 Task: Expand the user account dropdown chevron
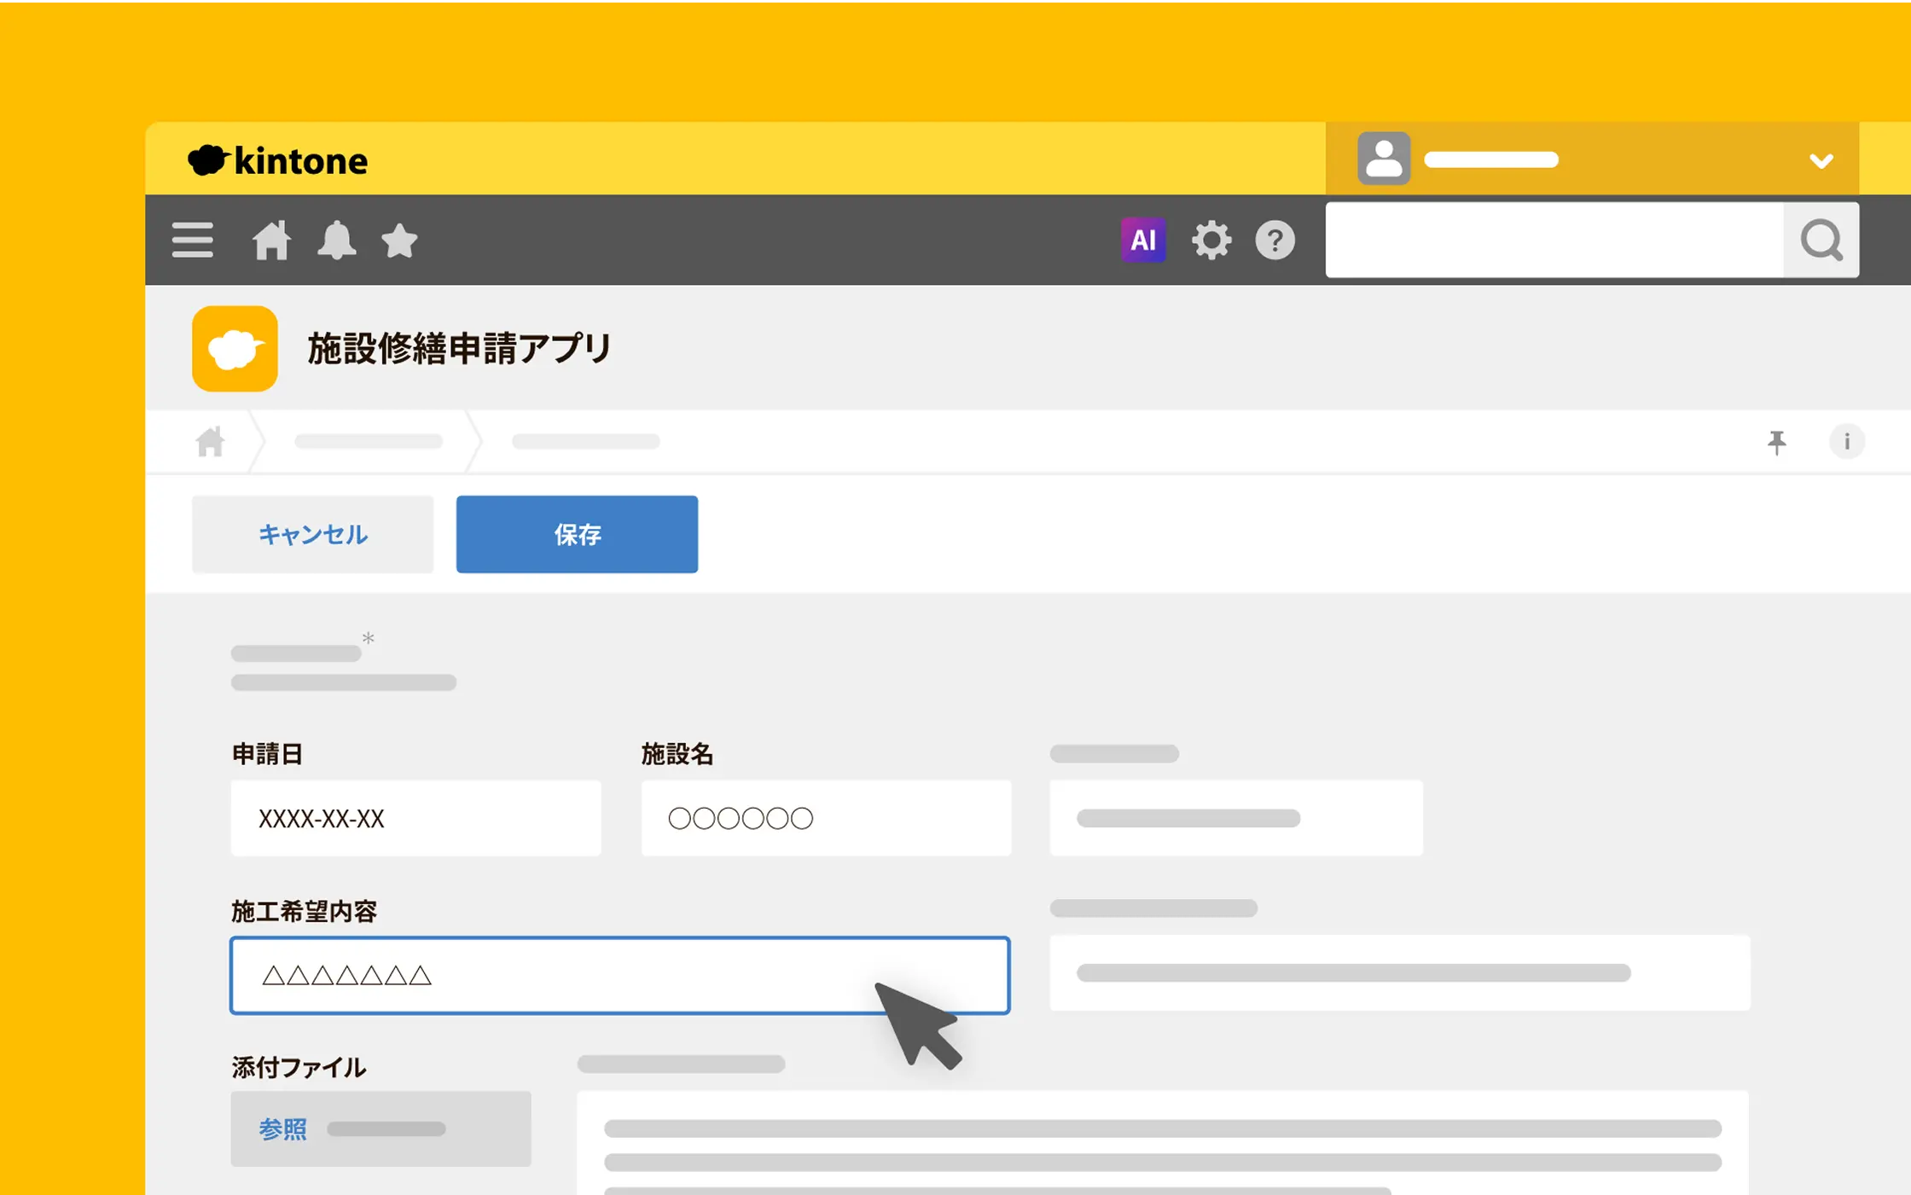[1821, 160]
